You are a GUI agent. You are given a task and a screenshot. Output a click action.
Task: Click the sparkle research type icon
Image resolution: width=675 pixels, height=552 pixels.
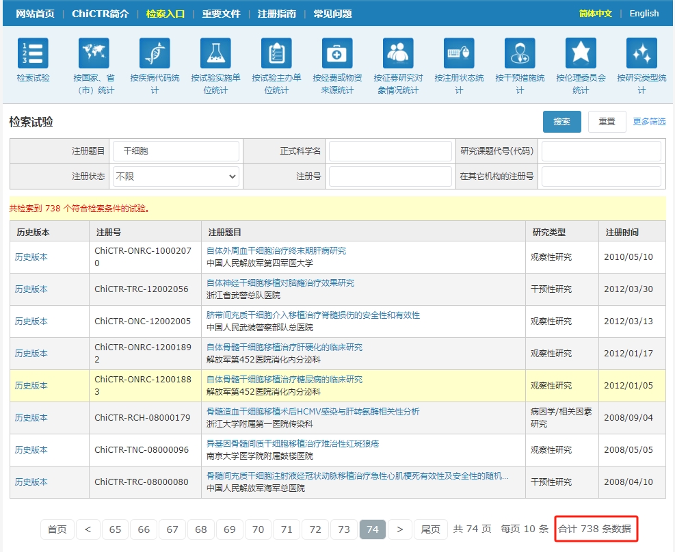pos(641,53)
